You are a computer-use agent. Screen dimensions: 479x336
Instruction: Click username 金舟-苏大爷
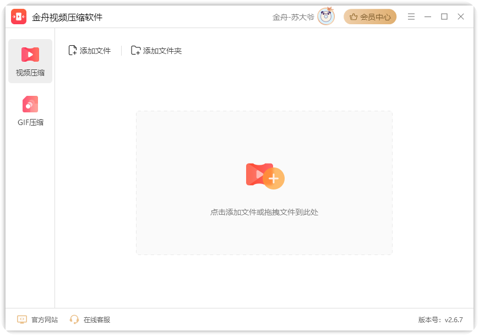coord(293,17)
